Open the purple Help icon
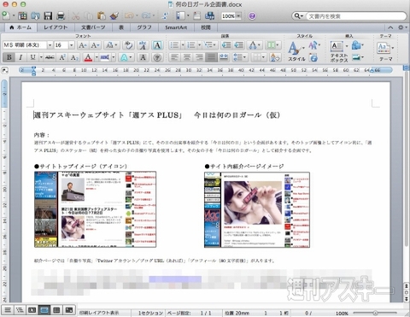 [252, 16]
